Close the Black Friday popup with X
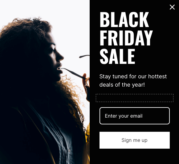Image resolution: width=179 pixels, height=164 pixels. coord(172,7)
